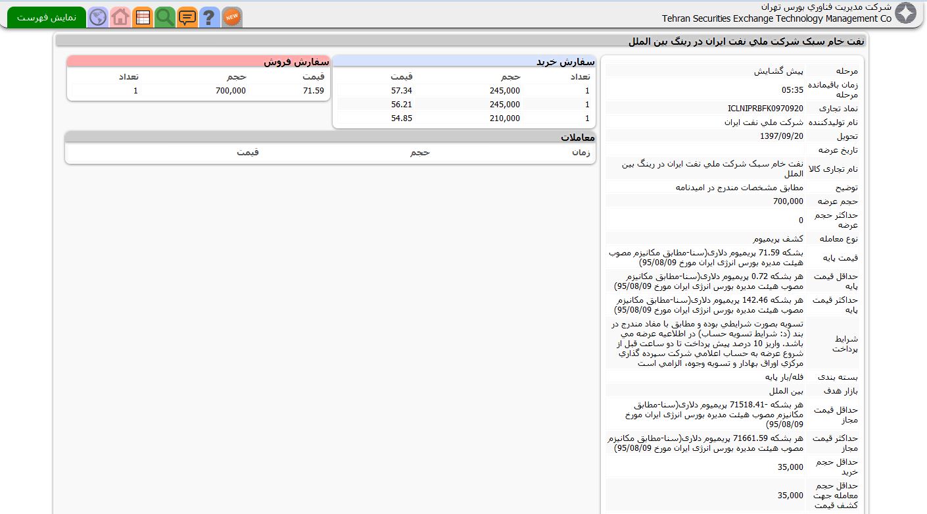This screenshot has height=514, width=927.
Task: Click buy volume 210,000
Action: point(504,118)
